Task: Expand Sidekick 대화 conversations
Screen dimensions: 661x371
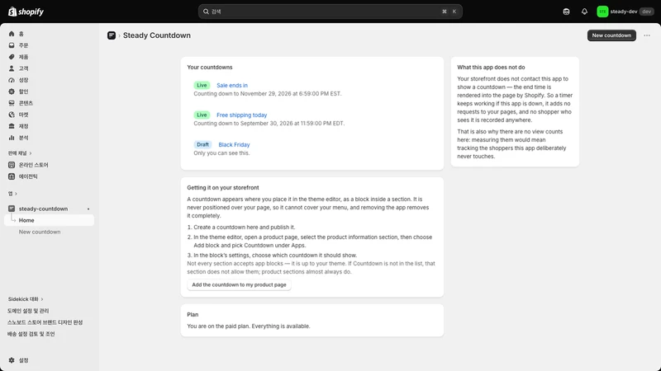Action: (x=26, y=299)
